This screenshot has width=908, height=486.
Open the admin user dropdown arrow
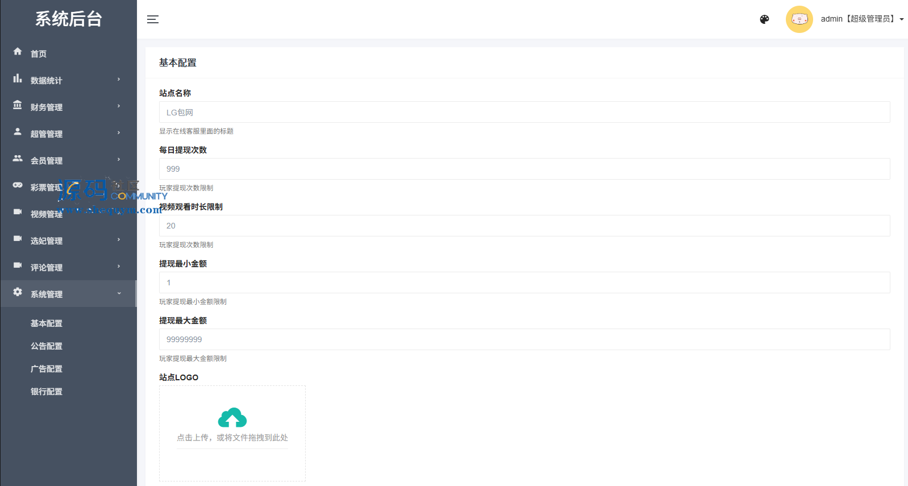[902, 19]
